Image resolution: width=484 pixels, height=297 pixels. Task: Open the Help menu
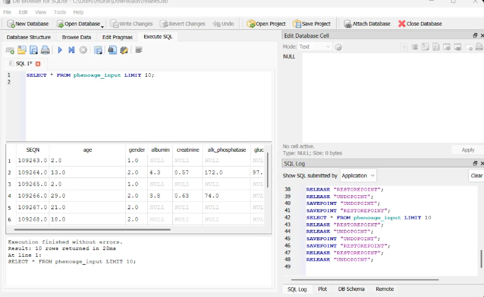[x=78, y=12]
